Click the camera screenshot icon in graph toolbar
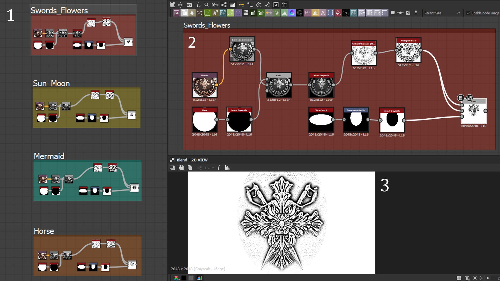 click(x=189, y=5)
